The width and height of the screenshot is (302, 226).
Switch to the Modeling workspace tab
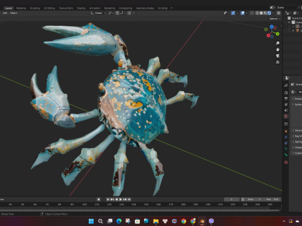click(21, 8)
